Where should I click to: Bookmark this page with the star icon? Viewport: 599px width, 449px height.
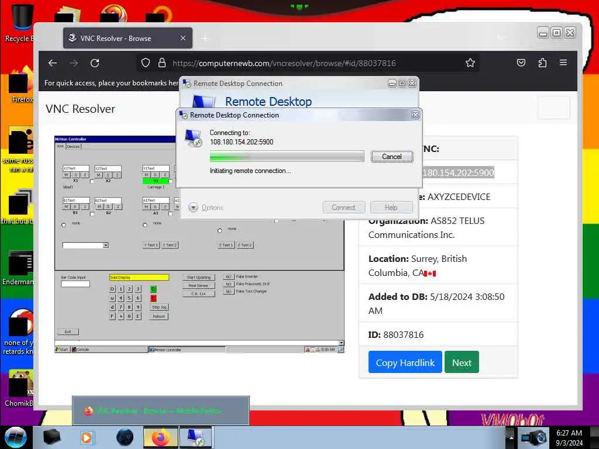[470, 63]
